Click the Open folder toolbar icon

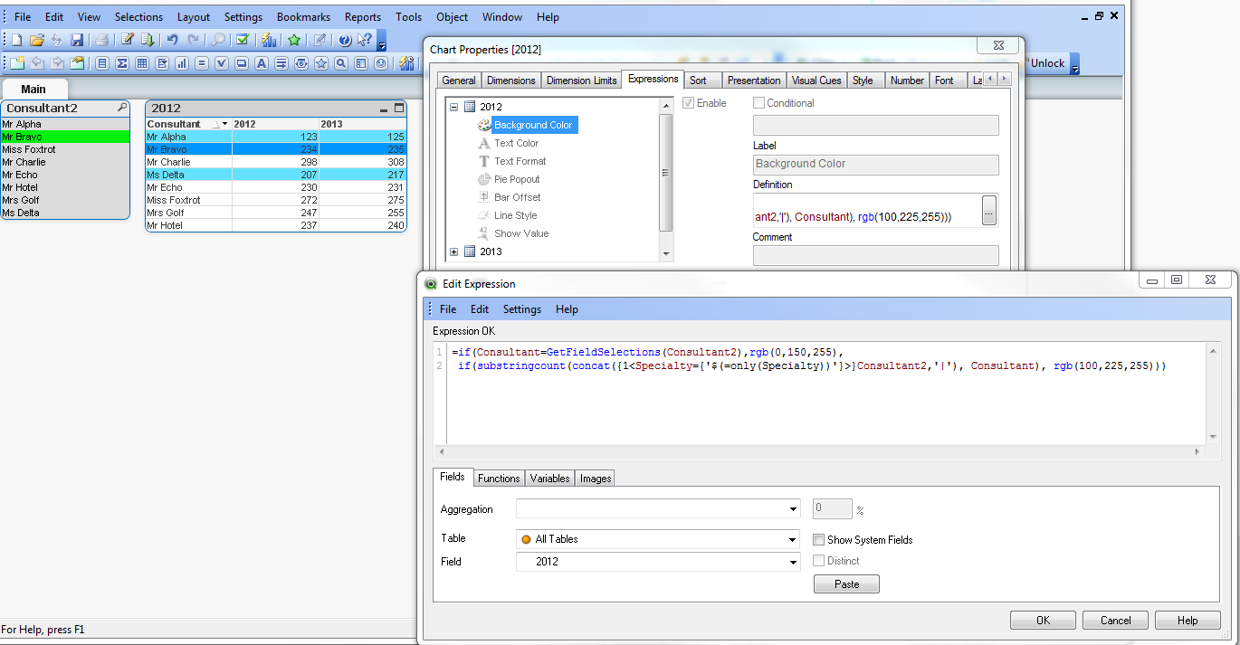click(36, 40)
